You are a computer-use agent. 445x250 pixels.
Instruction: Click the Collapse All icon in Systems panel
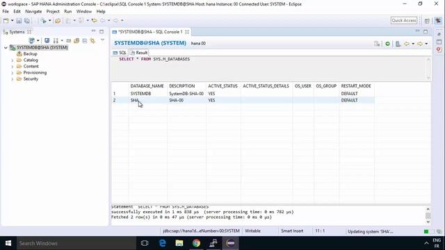(x=85, y=41)
